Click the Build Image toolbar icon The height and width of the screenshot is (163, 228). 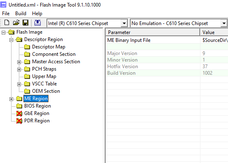coord(37,23)
